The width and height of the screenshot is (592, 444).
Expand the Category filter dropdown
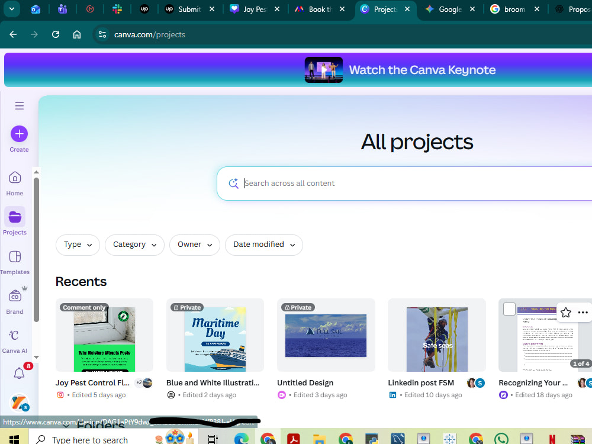point(134,244)
